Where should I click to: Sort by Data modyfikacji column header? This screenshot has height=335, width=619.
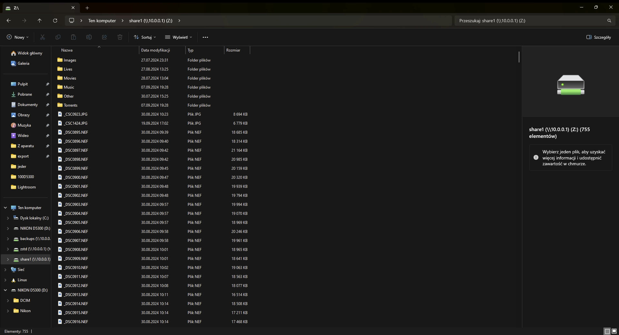tap(155, 50)
